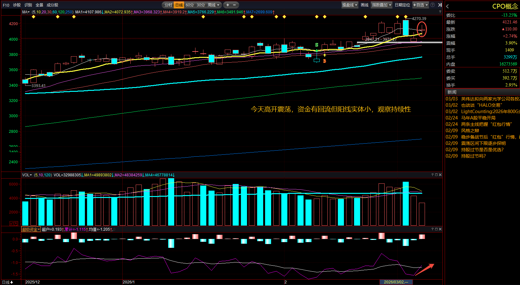This screenshot has width=520, height=285.
Task: Toggle the 60分 period chart
Action: [190, 5]
